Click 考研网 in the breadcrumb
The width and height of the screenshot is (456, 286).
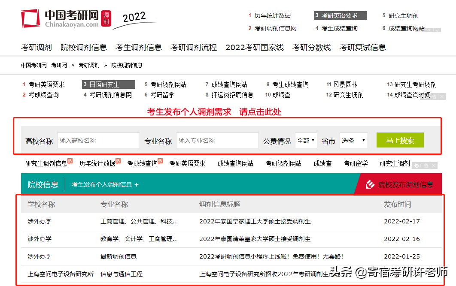tap(59, 65)
